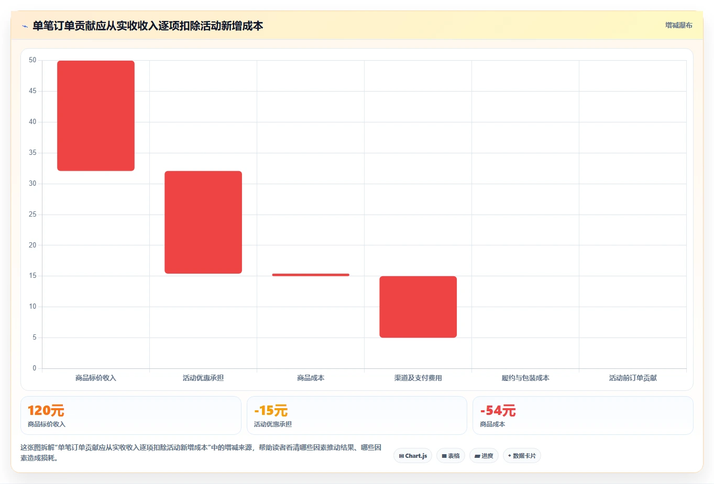
Task: Click the y-axis value 30
Action: [32, 184]
